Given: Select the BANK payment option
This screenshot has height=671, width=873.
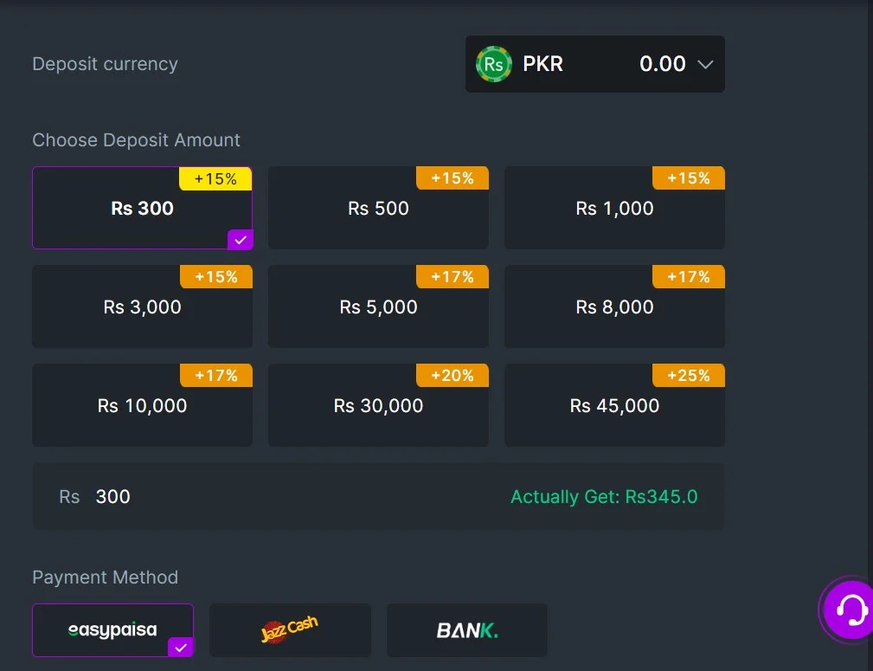Looking at the screenshot, I should [466, 629].
